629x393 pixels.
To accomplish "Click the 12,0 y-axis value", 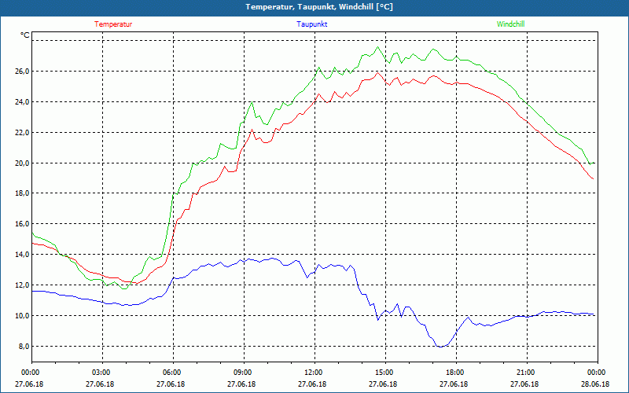I will tap(22, 285).
